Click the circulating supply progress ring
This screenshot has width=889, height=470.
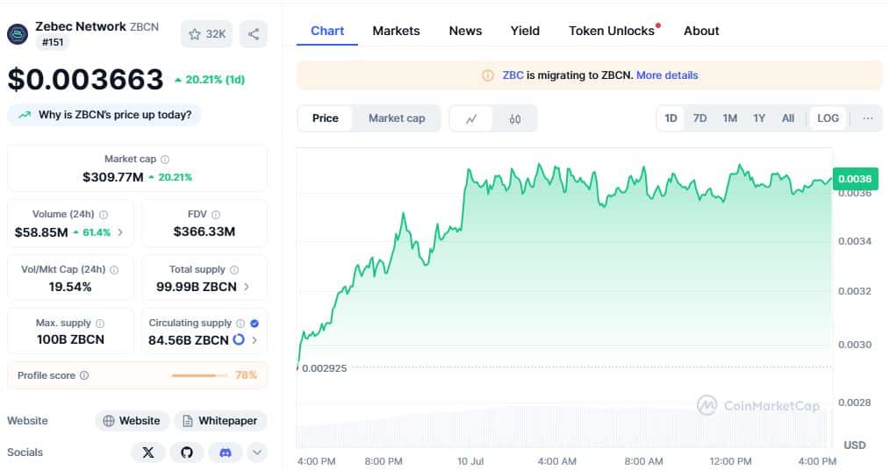point(239,339)
